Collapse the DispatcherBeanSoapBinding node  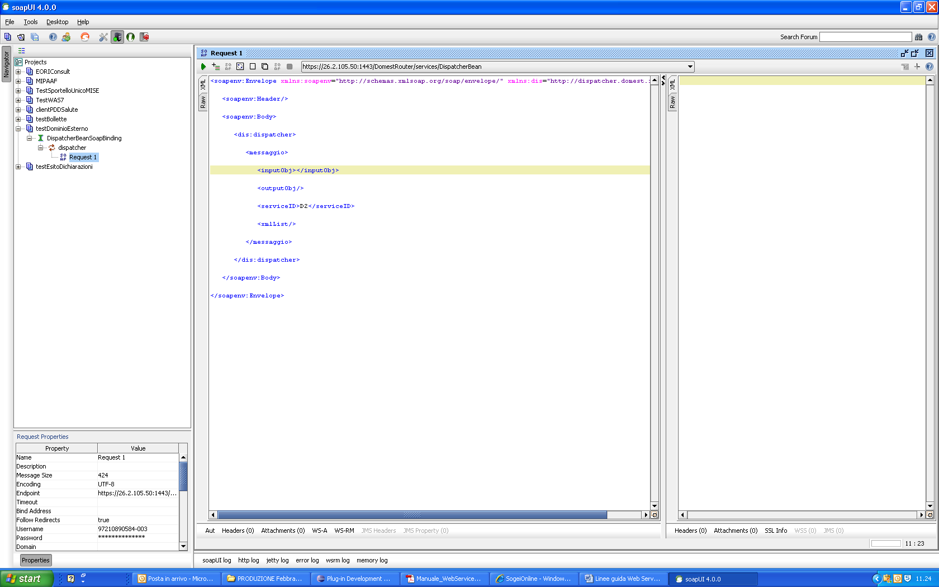pos(30,138)
